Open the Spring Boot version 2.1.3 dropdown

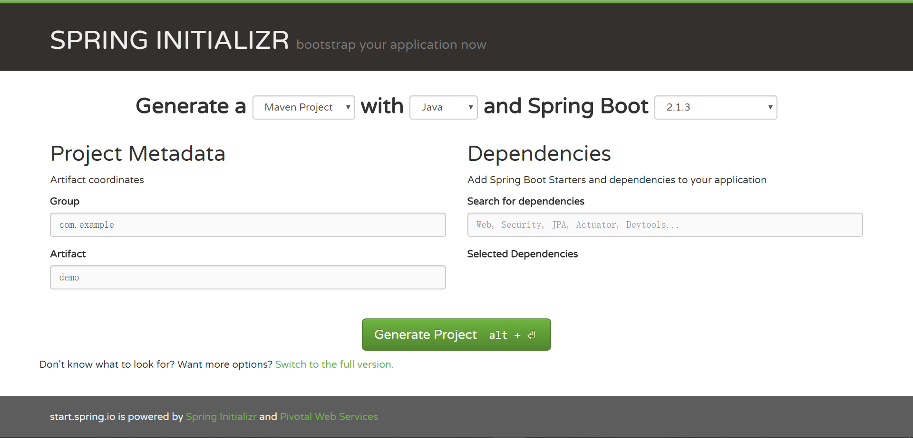pos(716,107)
